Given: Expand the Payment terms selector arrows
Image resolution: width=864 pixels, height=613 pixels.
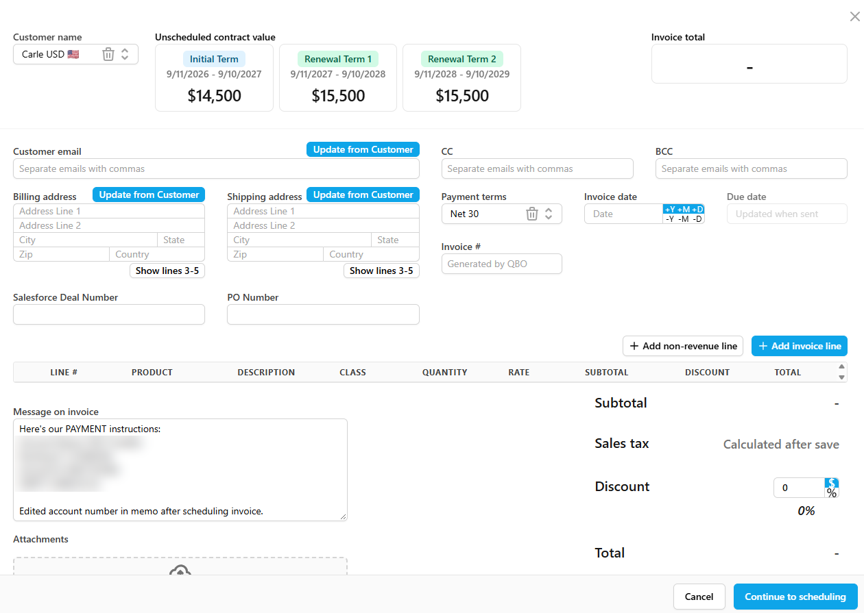Looking at the screenshot, I should click(549, 214).
